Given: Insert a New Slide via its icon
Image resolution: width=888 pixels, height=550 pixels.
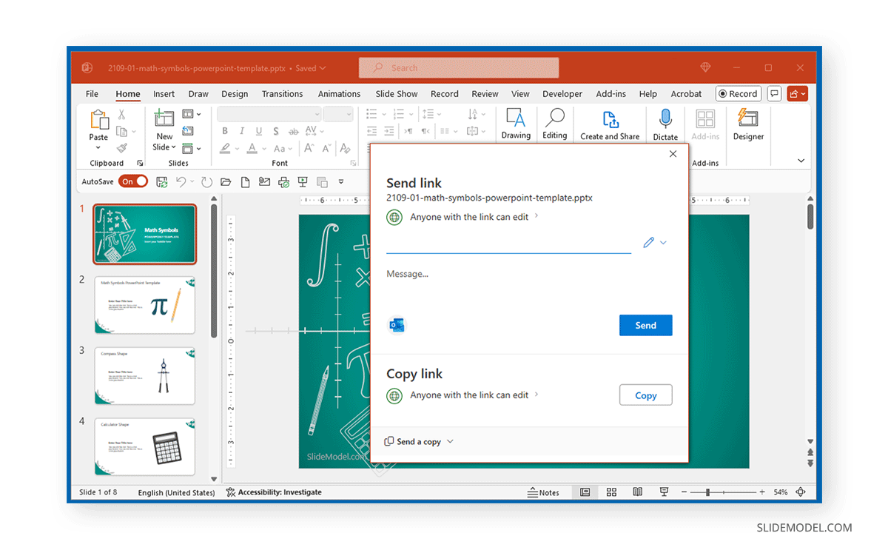Looking at the screenshot, I should click(x=164, y=118).
